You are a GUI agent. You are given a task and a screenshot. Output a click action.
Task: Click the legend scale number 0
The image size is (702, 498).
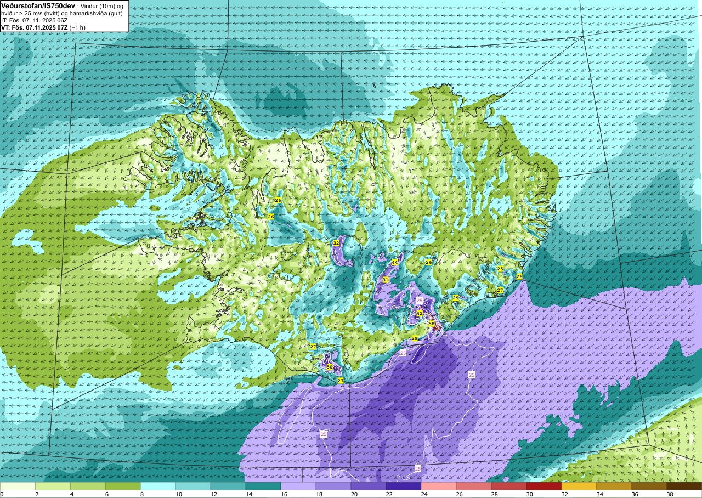point(2,494)
